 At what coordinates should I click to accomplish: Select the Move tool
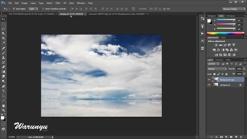pos(3,19)
